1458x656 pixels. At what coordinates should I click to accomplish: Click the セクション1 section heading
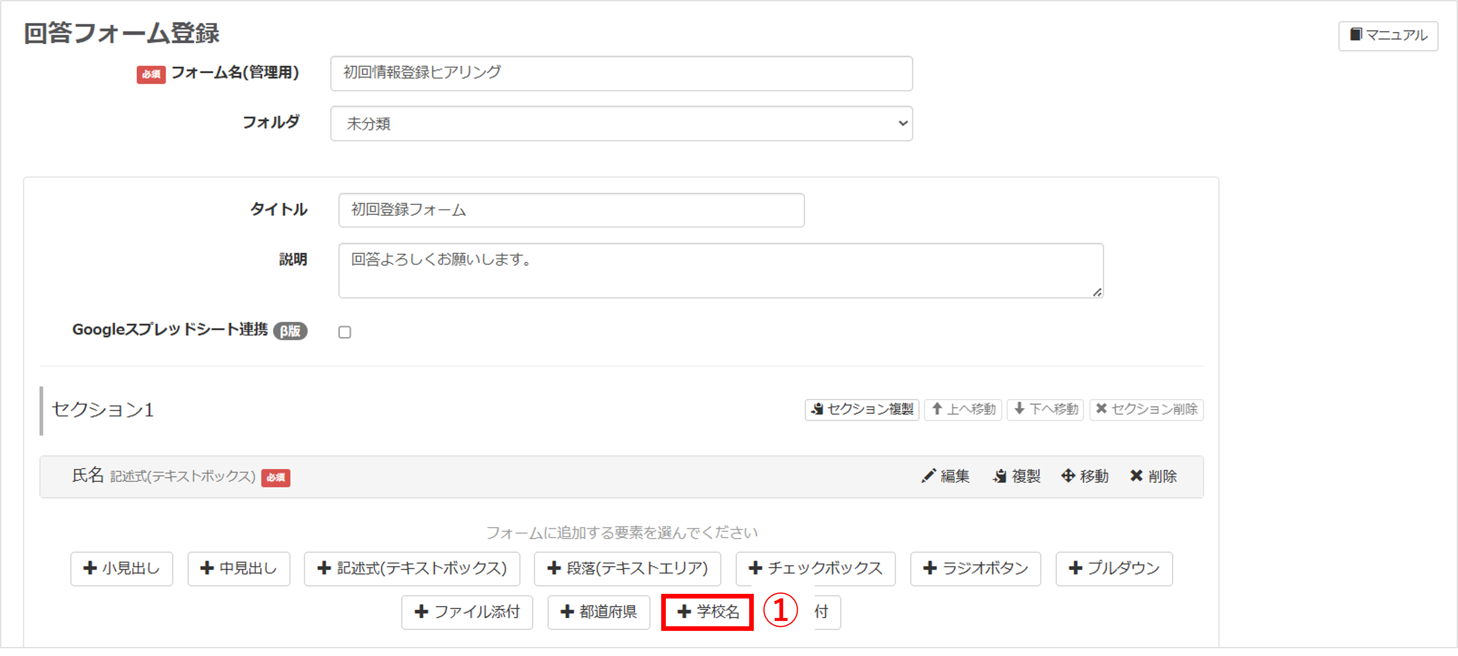[x=103, y=410]
